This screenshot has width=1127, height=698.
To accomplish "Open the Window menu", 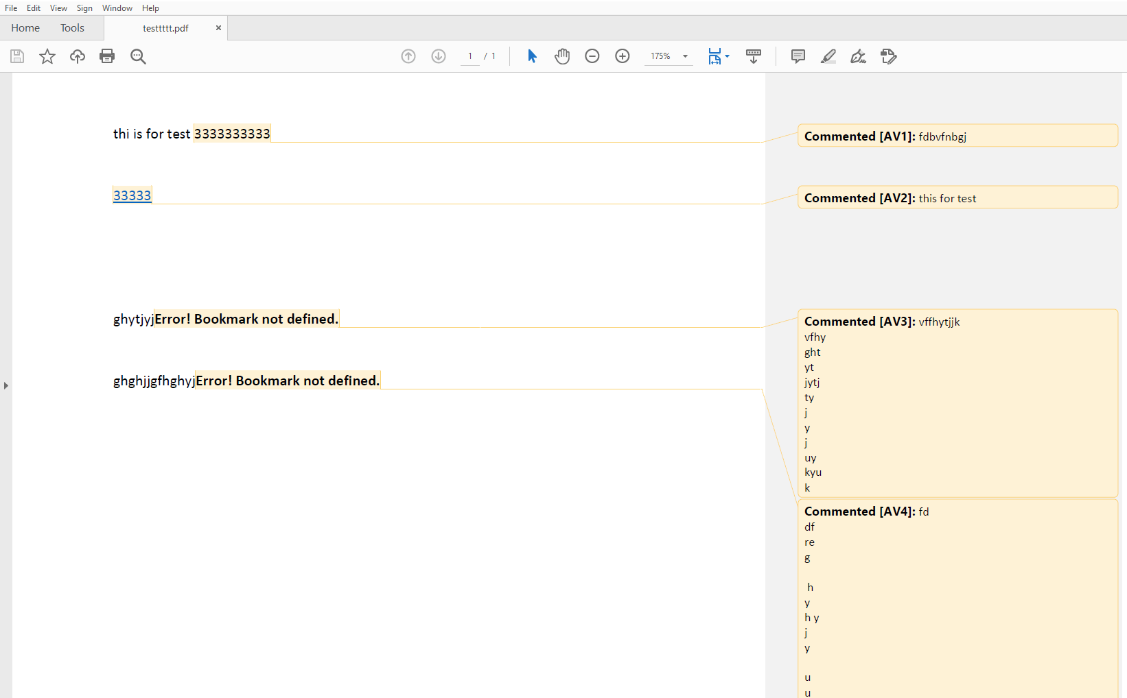I will (117, 8).
